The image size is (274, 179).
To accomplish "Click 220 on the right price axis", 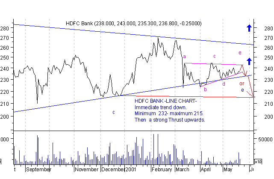I will tap(268, 92).
